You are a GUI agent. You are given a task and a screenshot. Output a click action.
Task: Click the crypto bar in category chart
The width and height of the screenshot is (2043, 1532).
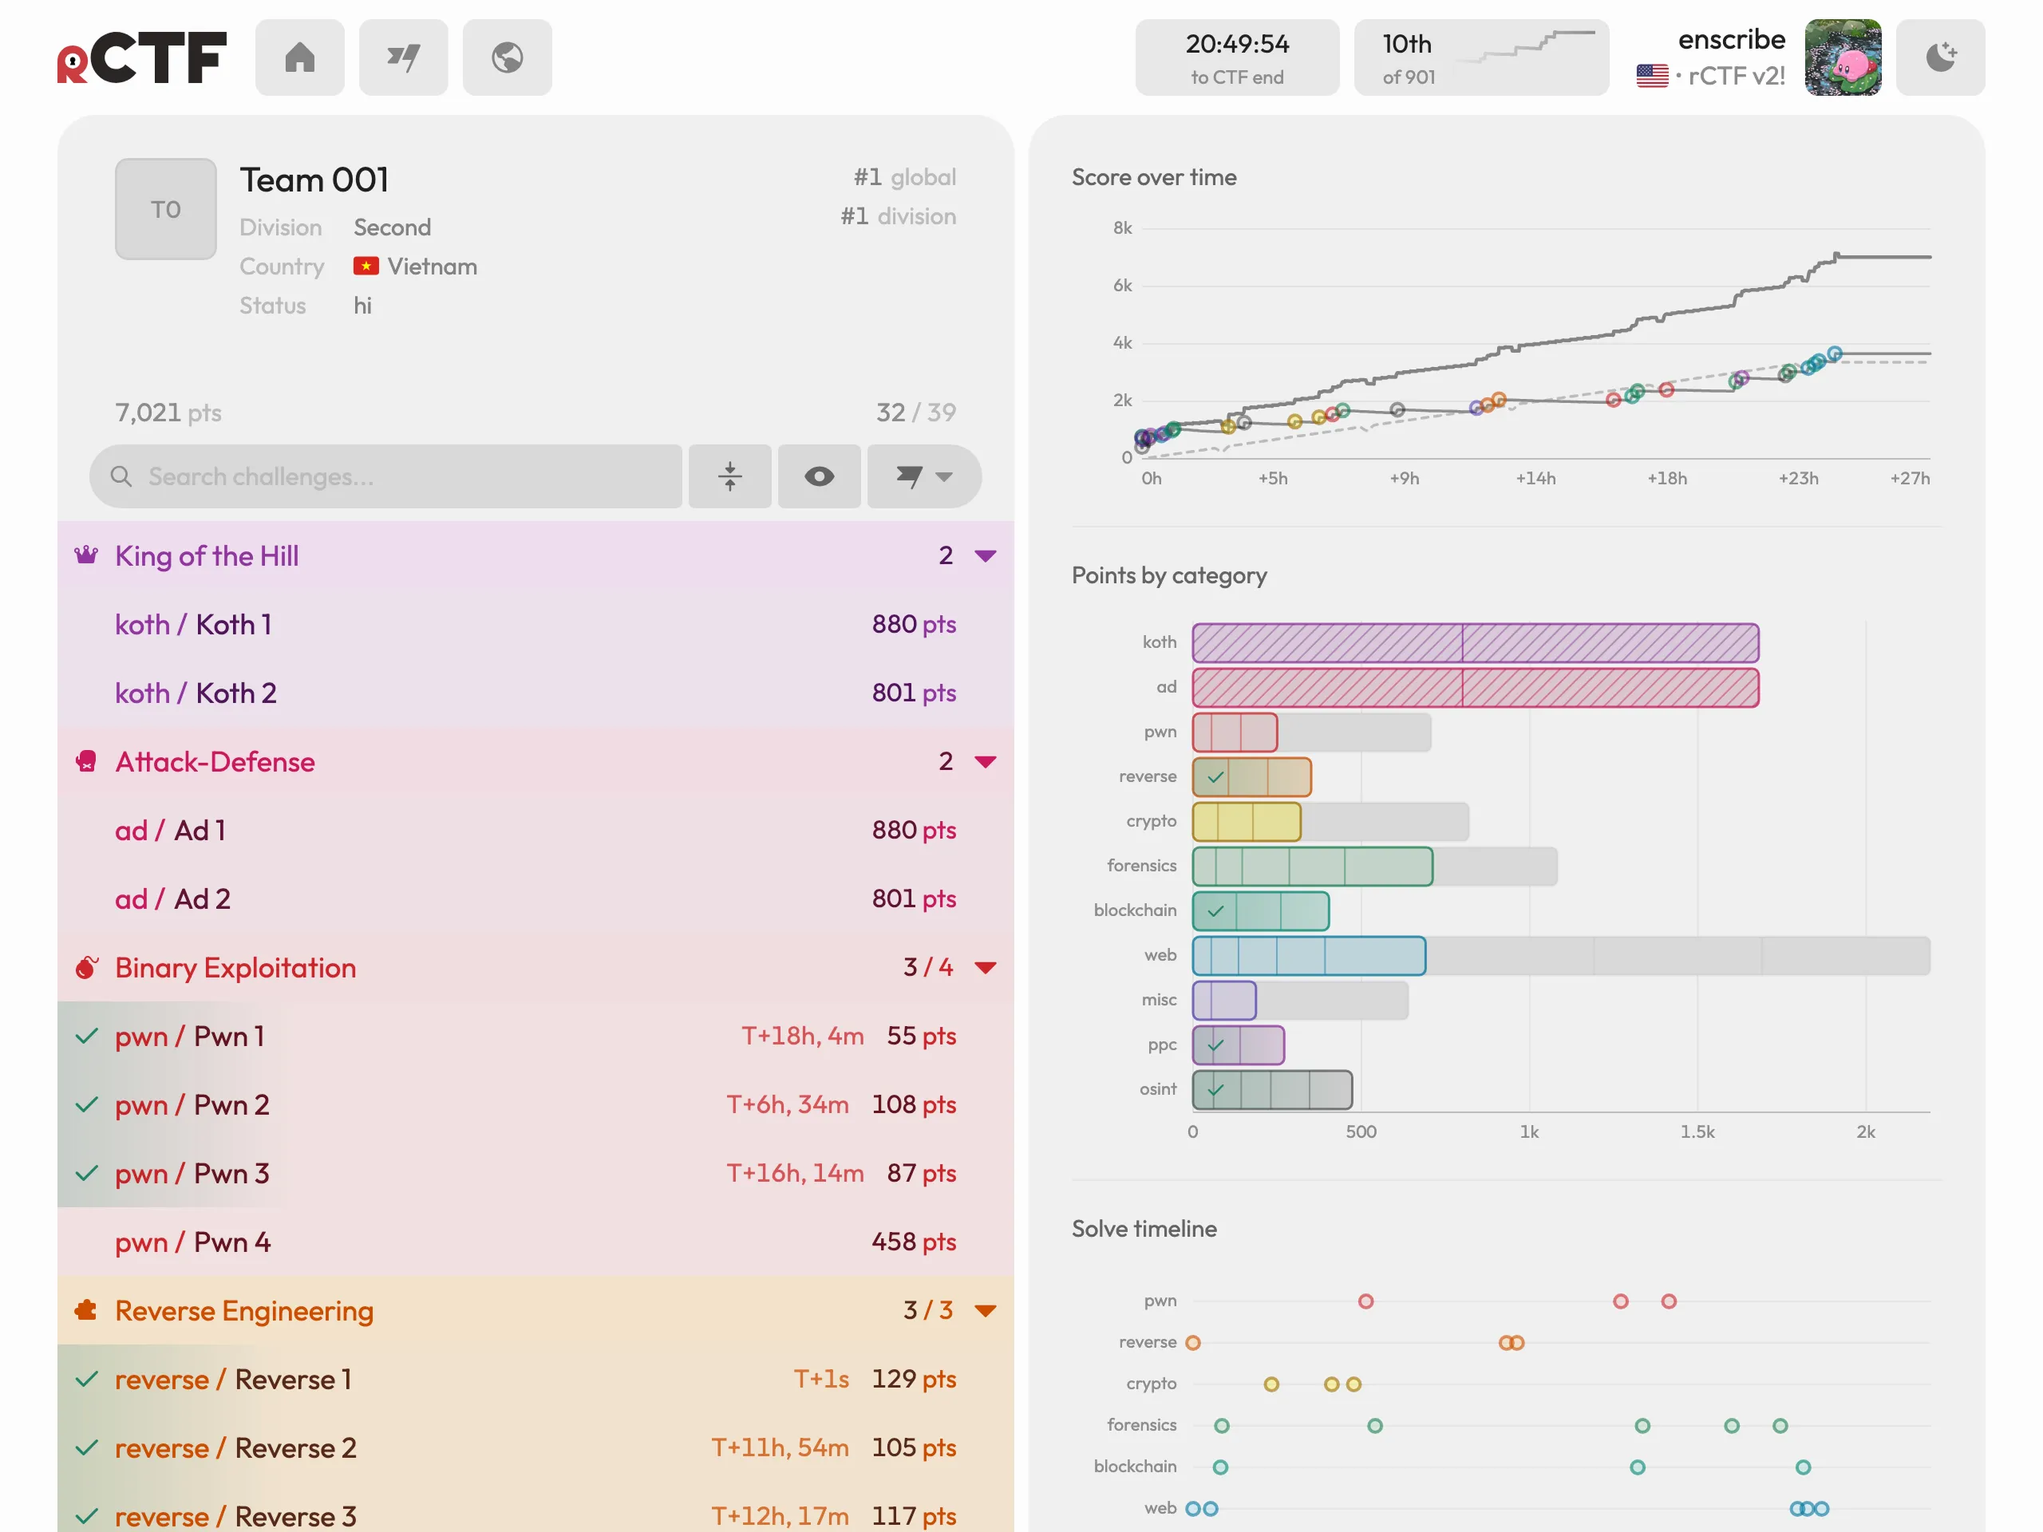coord(1246,822)
